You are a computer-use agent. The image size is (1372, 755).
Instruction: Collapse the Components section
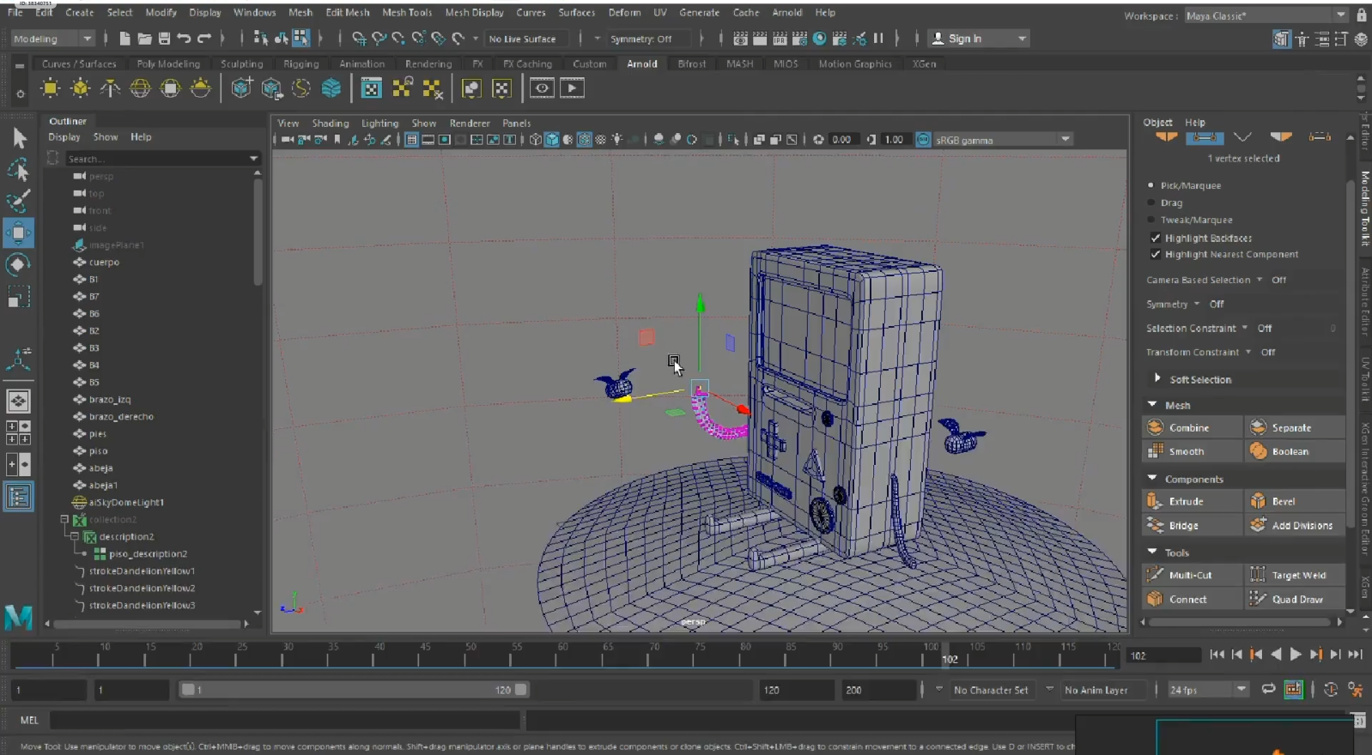coord(1152,479)
